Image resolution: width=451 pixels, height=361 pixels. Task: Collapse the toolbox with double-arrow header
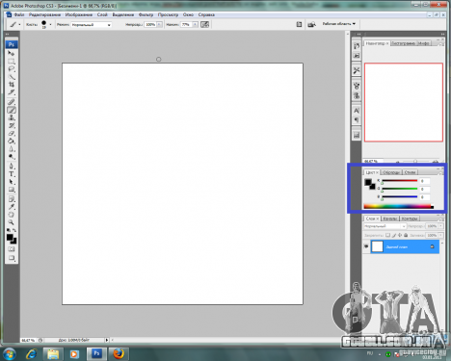pyautogui.click(x=7, y=34)
